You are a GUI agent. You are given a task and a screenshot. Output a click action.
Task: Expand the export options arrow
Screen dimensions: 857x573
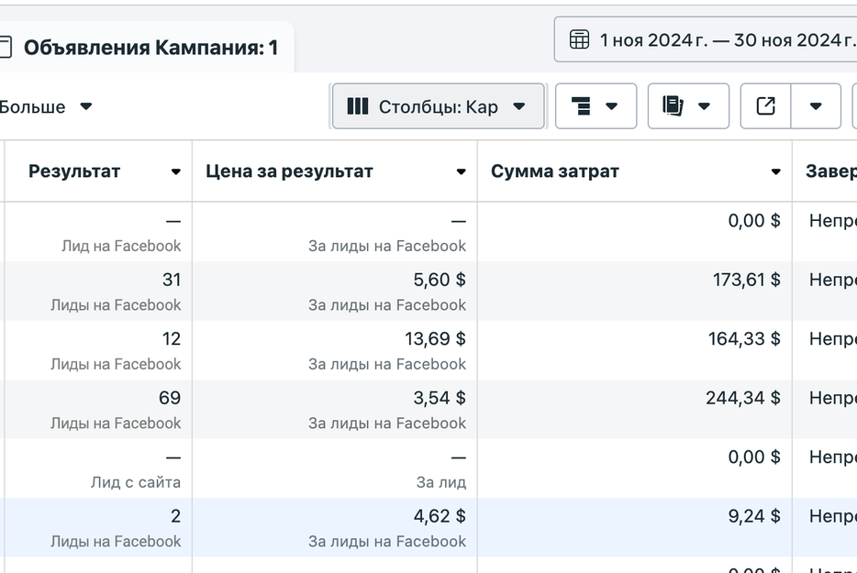click(816, 106)
